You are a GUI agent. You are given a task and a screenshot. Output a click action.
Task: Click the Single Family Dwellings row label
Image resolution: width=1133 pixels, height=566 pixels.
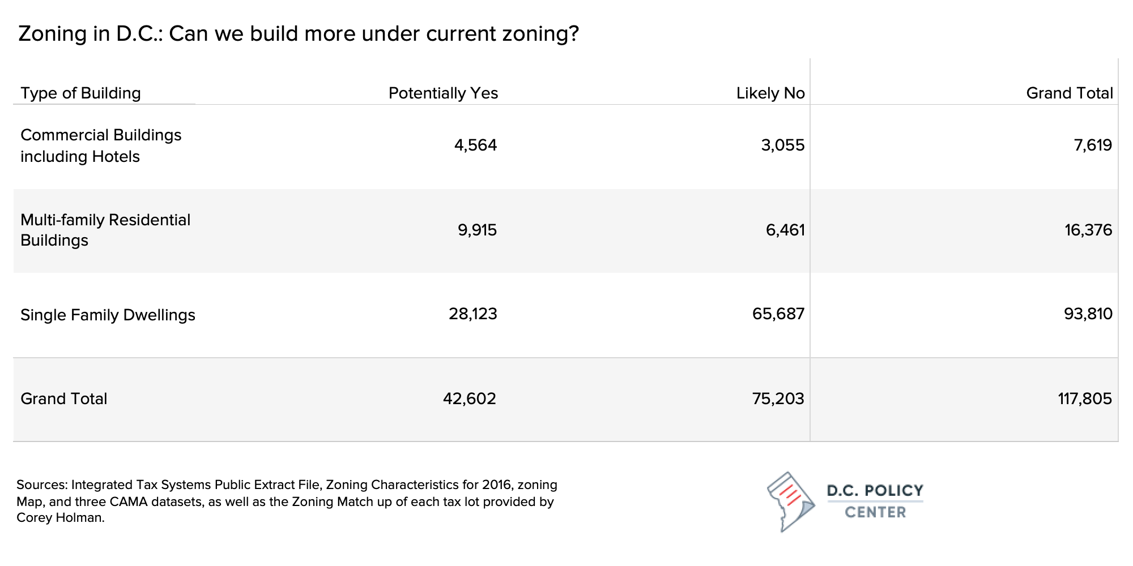tap(108, 315)
